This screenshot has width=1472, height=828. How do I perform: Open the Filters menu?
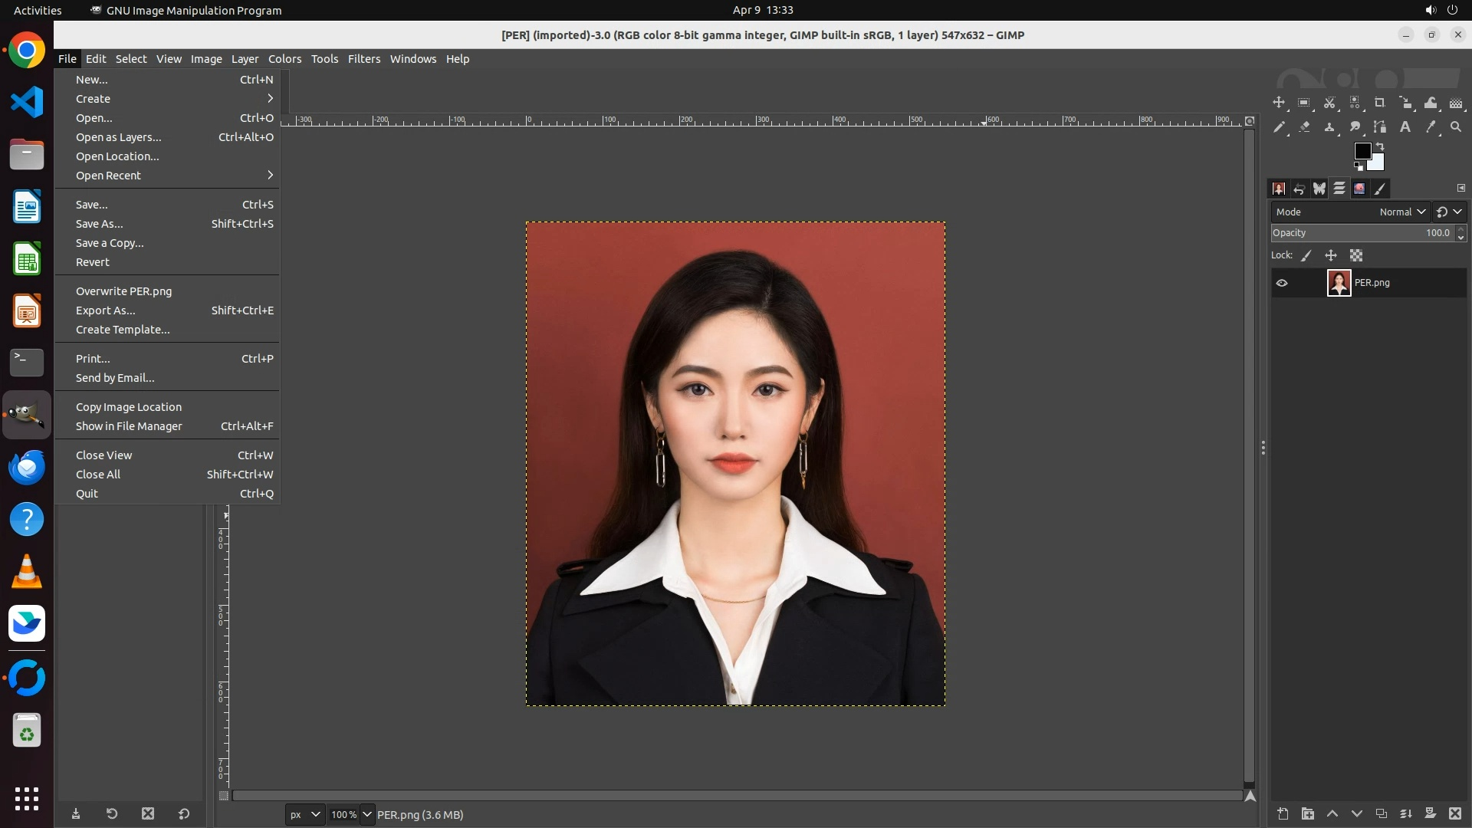coord(363,59)
